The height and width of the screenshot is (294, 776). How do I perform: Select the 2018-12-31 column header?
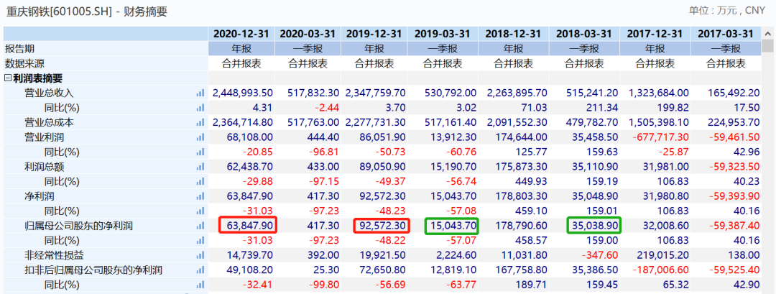point(514,35)
